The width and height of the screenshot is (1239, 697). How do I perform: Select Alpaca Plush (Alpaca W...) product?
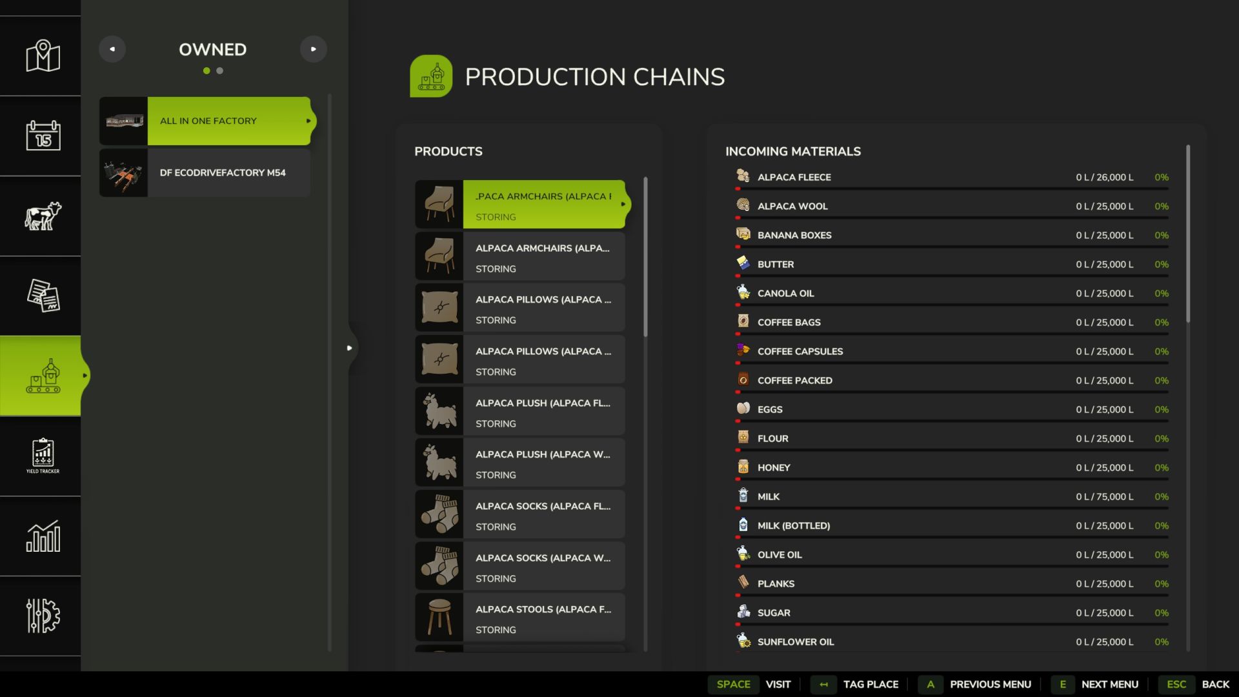[520, 462]
